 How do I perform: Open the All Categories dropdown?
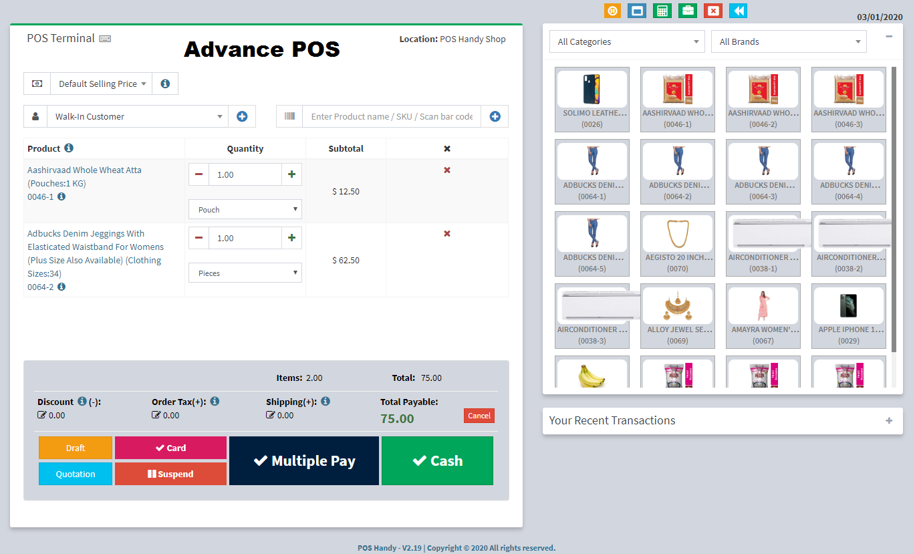(x=626, y=41)
